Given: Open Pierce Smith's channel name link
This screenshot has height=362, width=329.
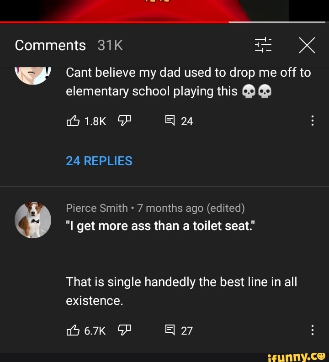Looking at the screenshot, I should tap(97, 208).
